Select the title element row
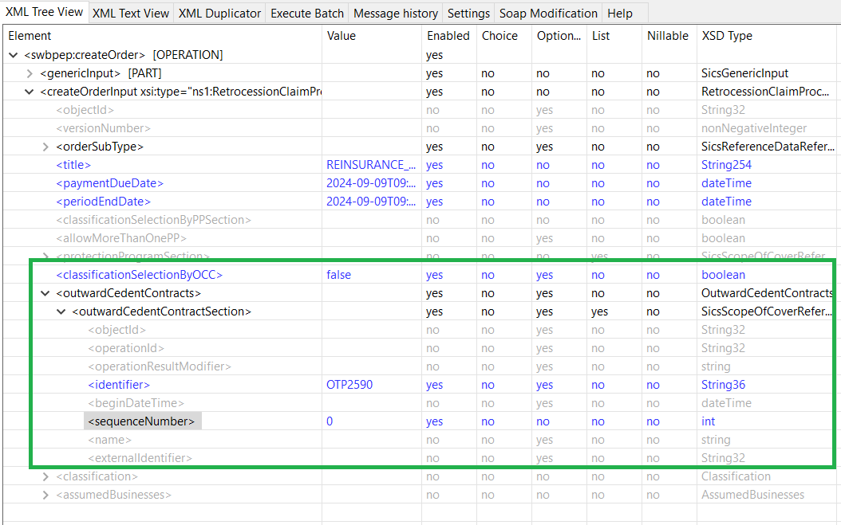This screenshot has height=525, width=841. (73, 165)
